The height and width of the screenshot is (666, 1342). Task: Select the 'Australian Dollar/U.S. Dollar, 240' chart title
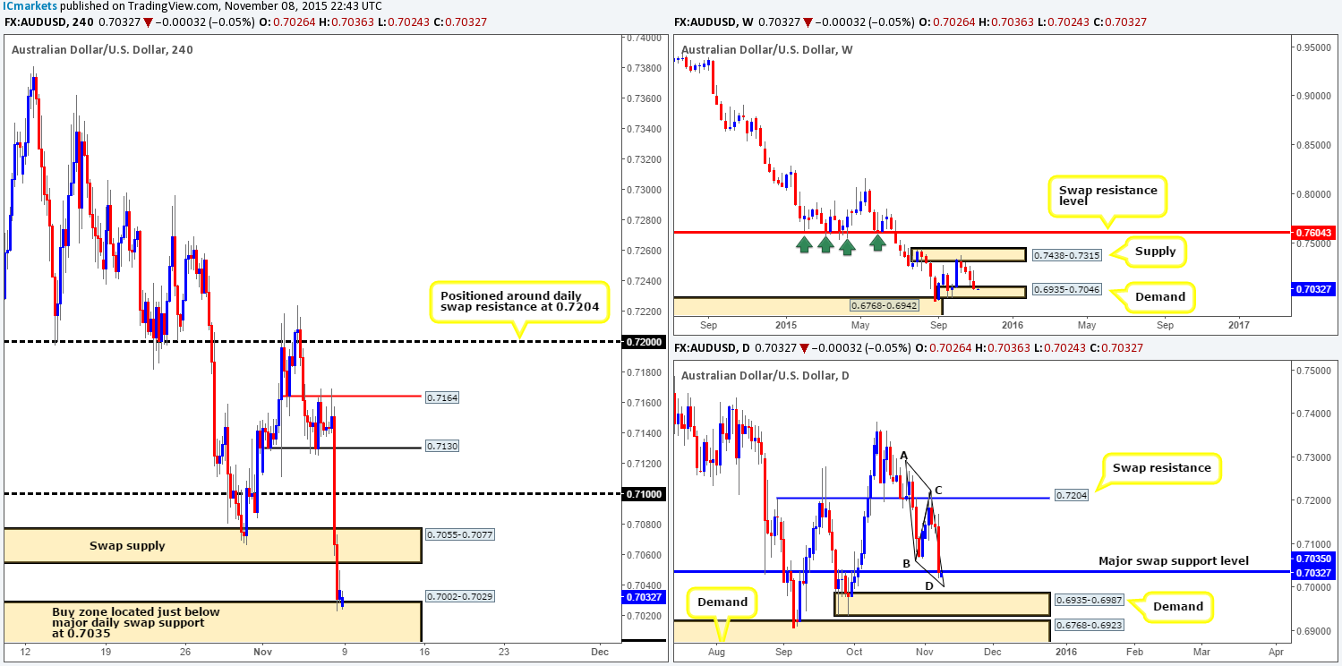tap(102, 50)
